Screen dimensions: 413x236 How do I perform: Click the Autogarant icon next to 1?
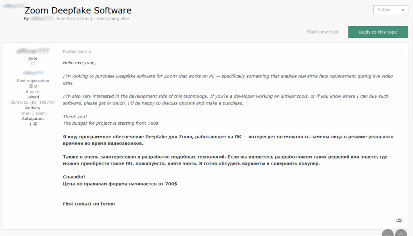(x=35, y=124)
